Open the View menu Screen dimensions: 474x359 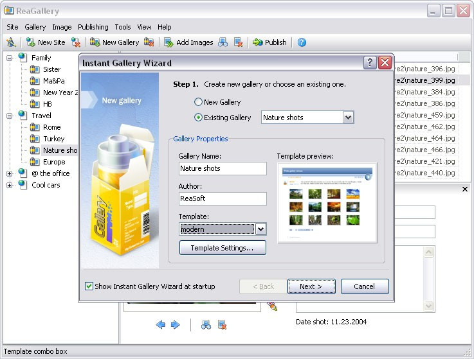coord(144,27)
